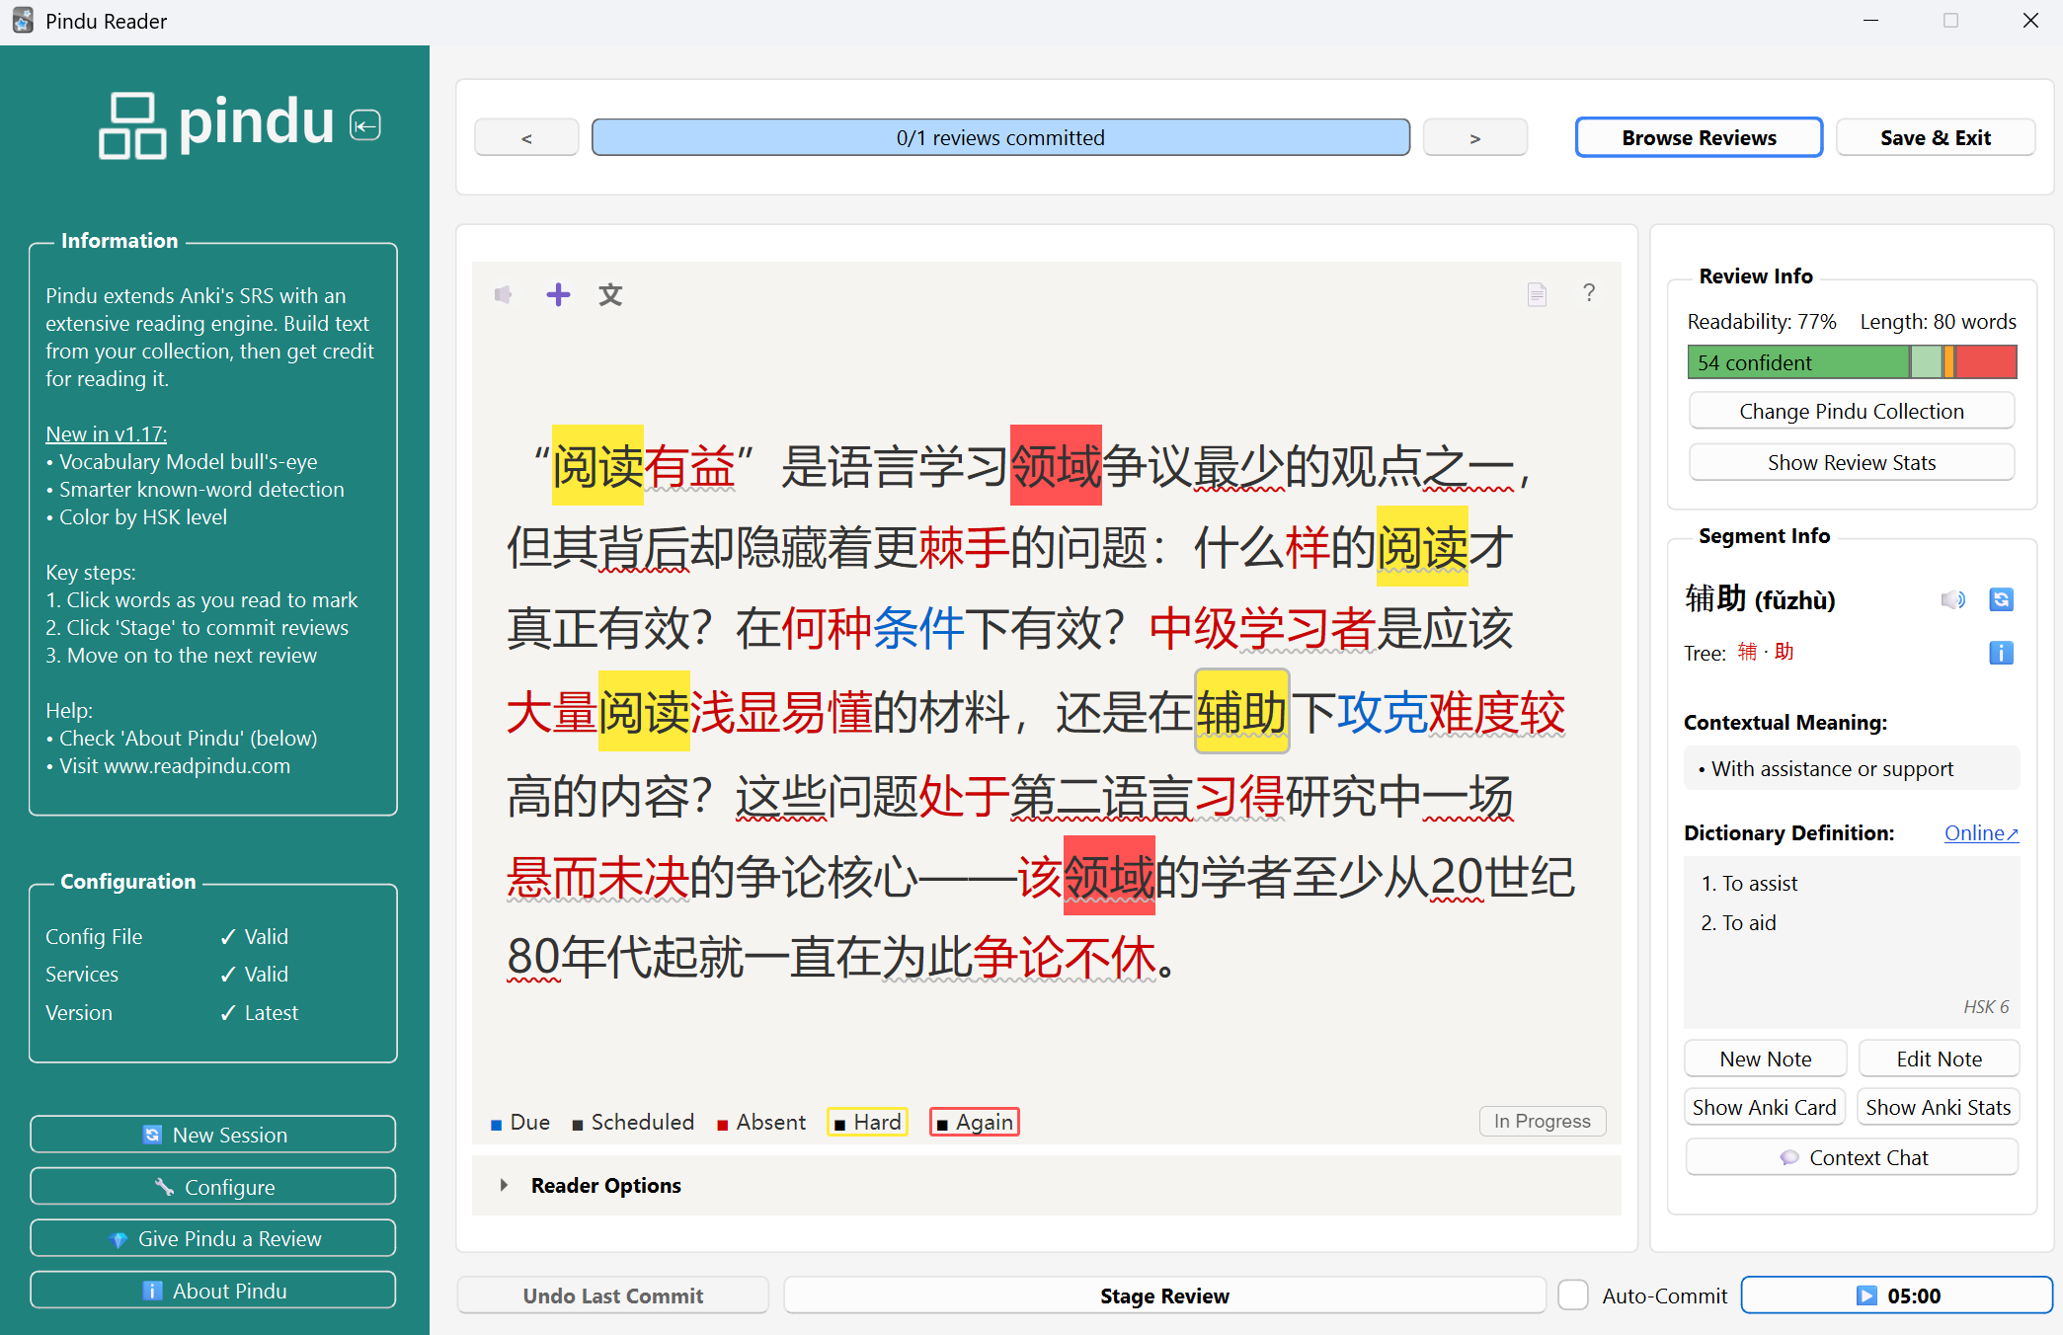This screenshot has width=2063, height=1335.
Task: Start a New Session
Action: (213, 1135)
